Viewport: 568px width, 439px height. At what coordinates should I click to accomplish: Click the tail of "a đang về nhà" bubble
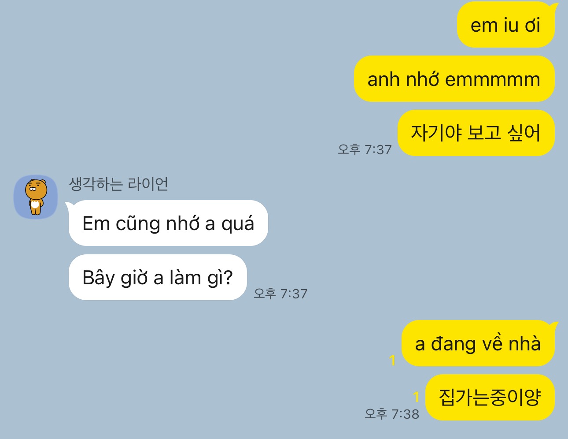pos(554,326)
